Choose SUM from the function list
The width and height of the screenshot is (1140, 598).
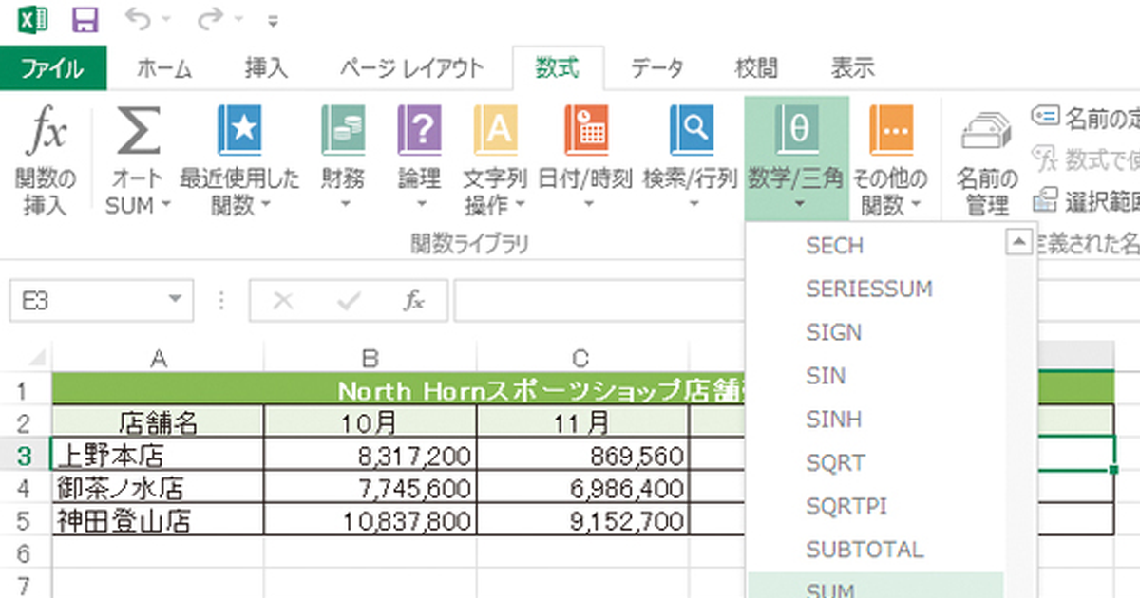click(876, 587)
